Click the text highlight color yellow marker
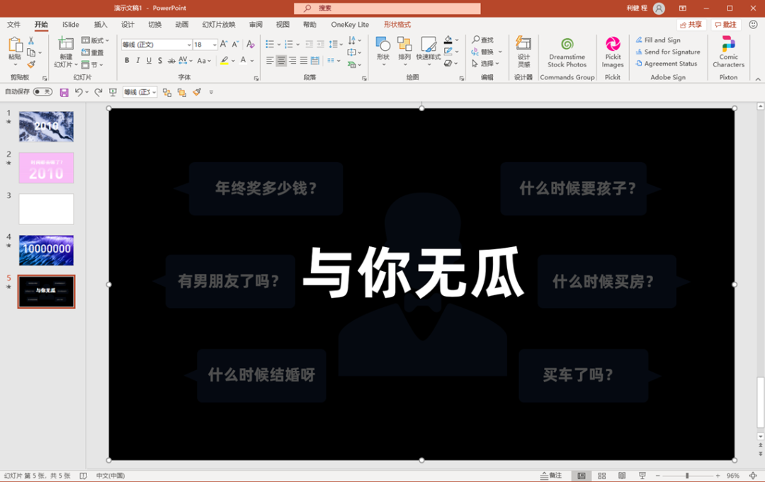Image resolution: width=765 pixels, height=482 pixels. point(224,60)
